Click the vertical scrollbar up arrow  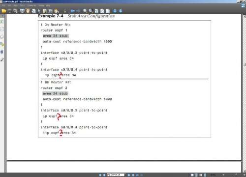[x=244, y=17]
